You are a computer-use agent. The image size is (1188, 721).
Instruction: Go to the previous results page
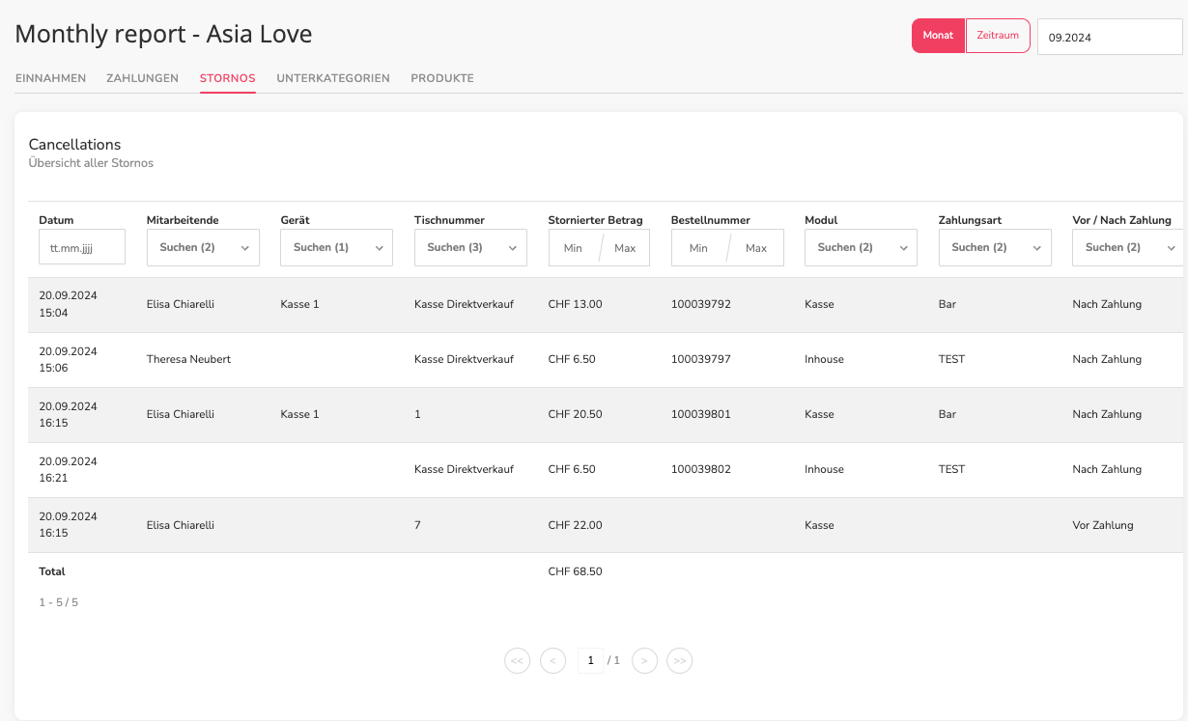click(x=552, y=660)
